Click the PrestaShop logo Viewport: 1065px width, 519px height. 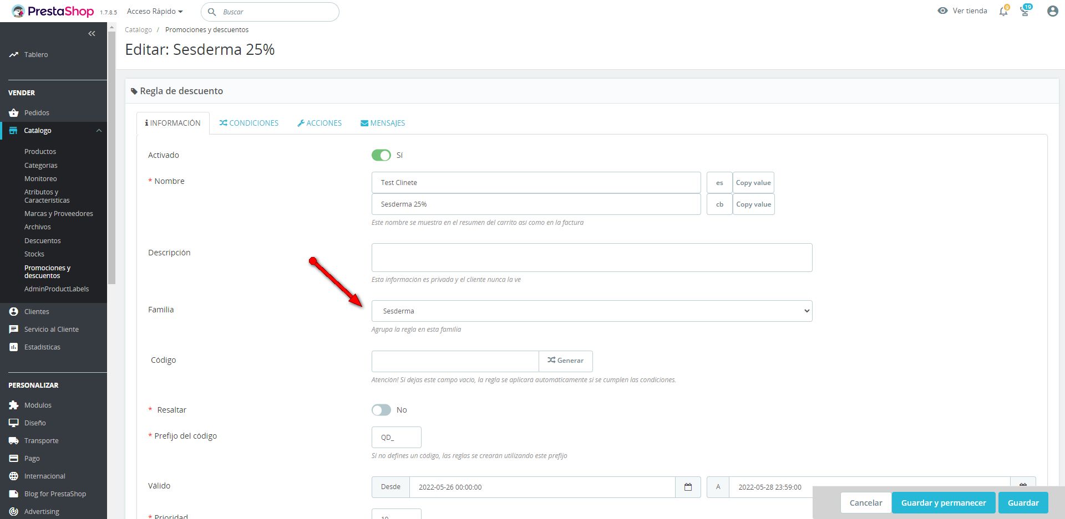click(53, 11)
